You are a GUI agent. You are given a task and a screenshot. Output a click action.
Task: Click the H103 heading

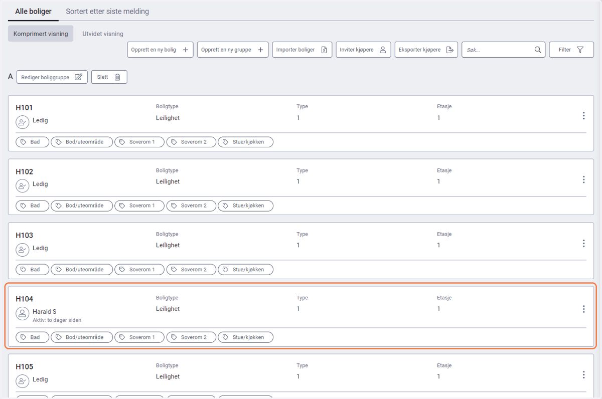tap(24, 235)
